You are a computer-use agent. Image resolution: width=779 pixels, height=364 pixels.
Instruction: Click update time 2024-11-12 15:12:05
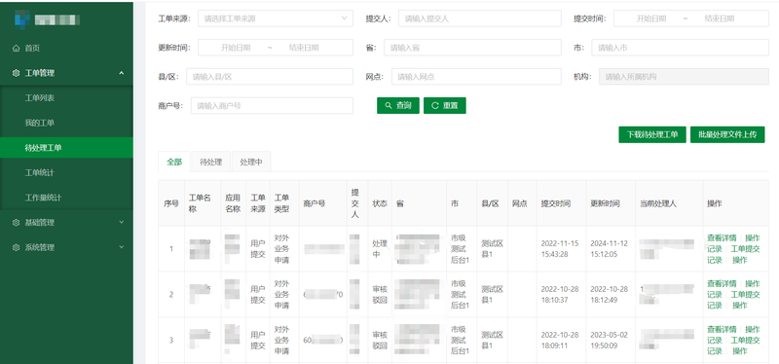point(610,249)
